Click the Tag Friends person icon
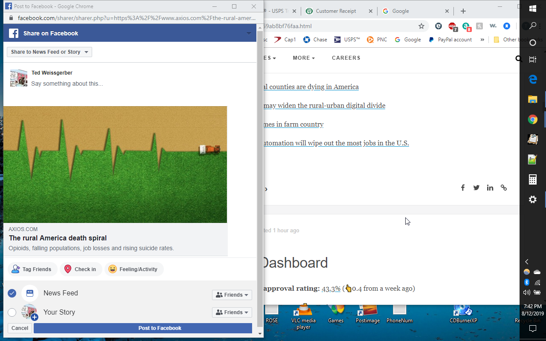The image size is (546, 341). click(x=16, y=269)
